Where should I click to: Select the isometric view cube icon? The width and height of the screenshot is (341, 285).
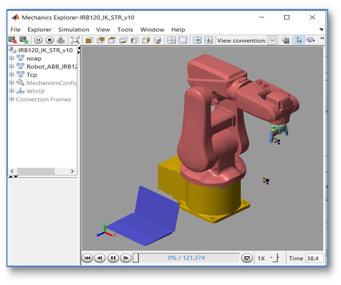click(x=157, y=40)
